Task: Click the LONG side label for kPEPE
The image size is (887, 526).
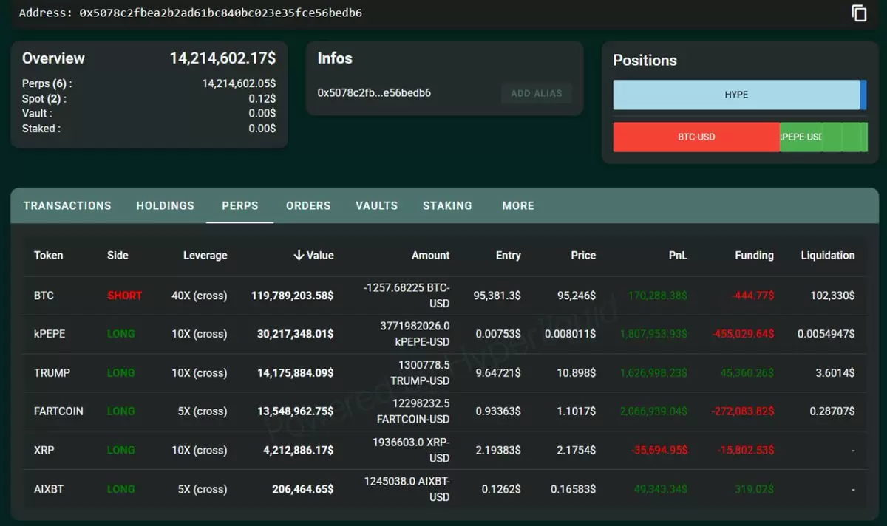Action: (x=121, y=334)
